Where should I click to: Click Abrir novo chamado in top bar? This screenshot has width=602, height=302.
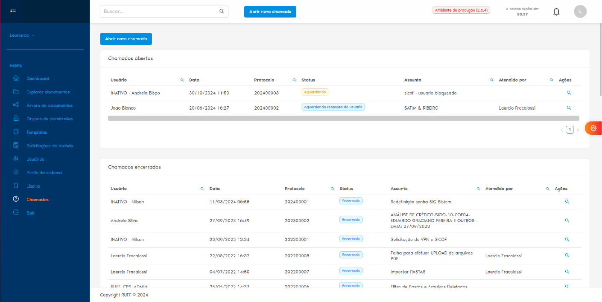pos(270,12)
